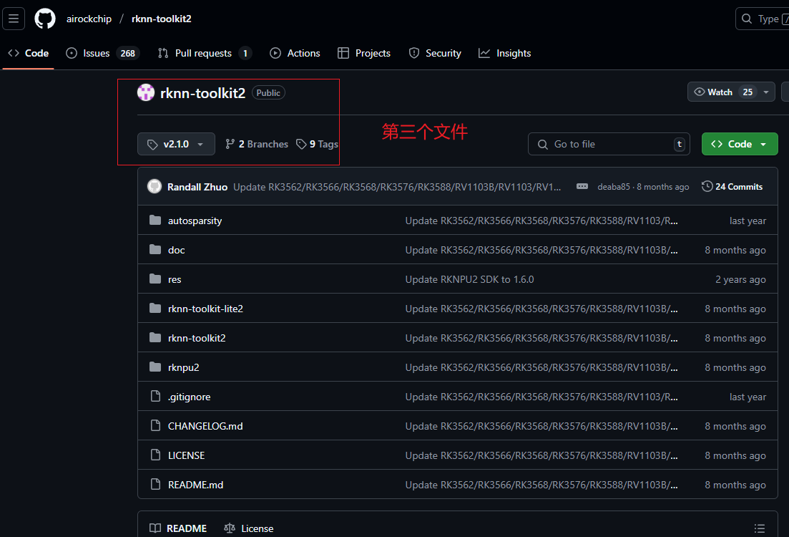Screen dimensions: 789x537
Task: Open the airockchip owner link
Action: tap(89, 19)
